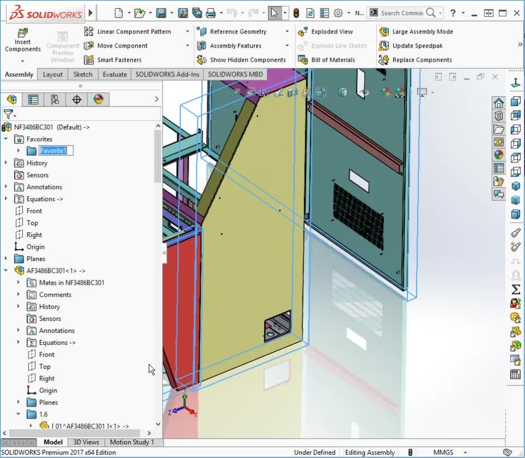Select the Mass Properties sigma icon

point(515,289)
